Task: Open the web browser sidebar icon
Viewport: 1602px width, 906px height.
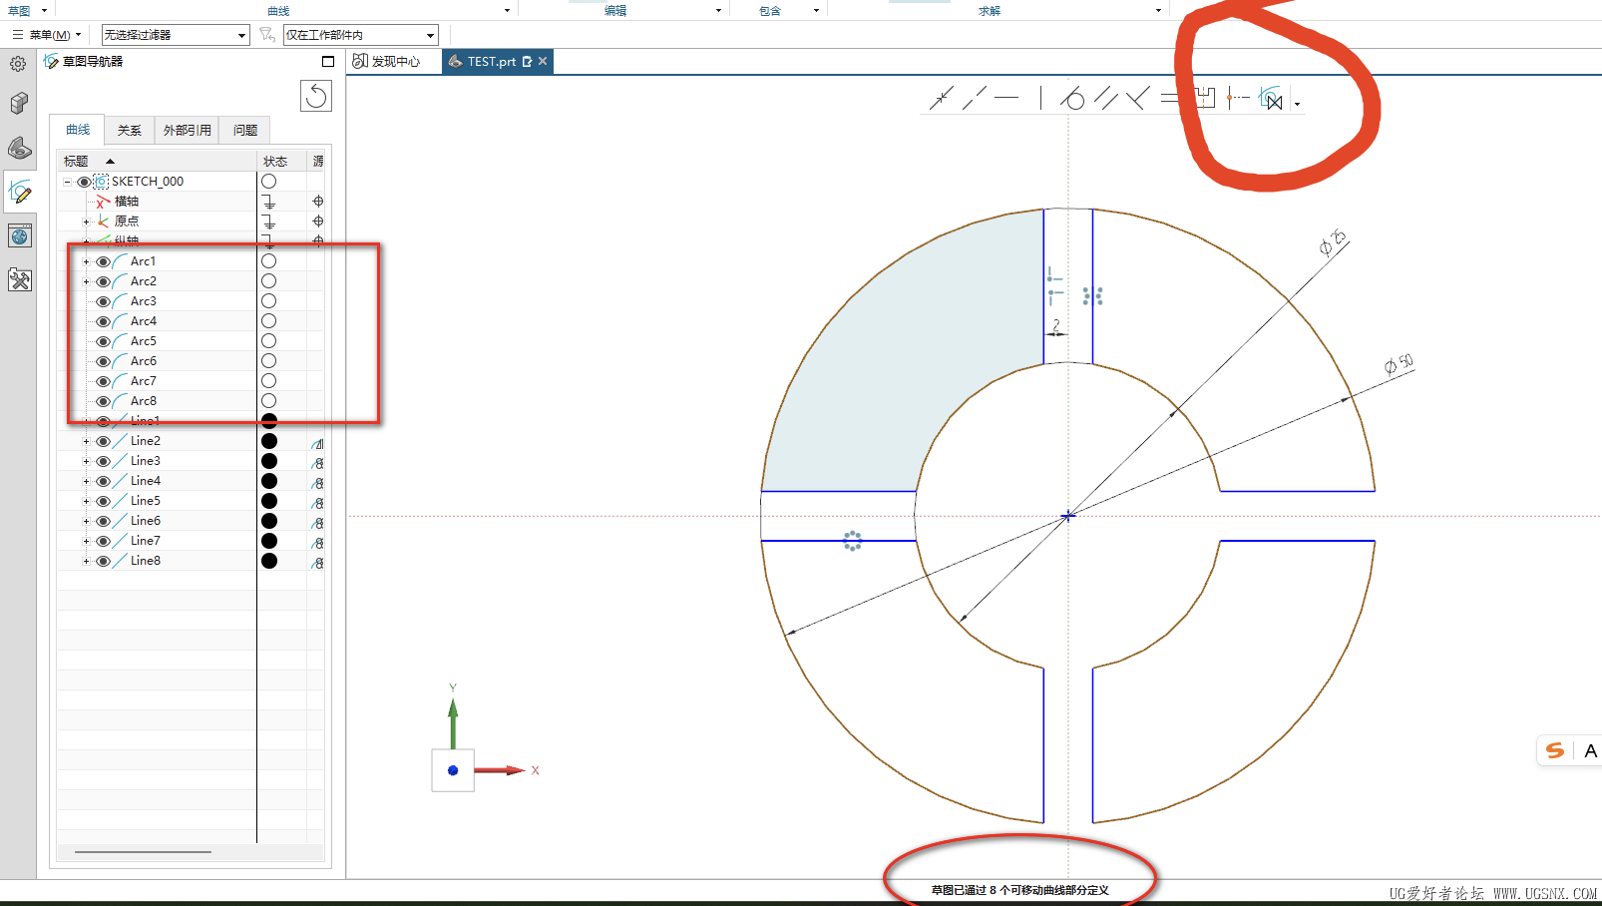Action: click(x=19, y=235)
